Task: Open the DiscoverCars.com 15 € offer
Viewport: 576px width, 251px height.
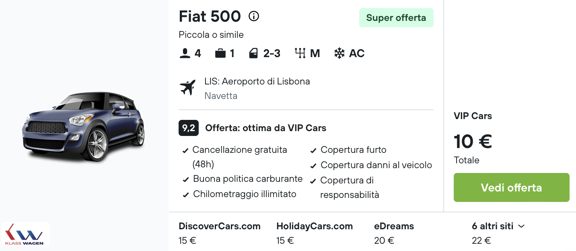Action: (x=220, y=233)
